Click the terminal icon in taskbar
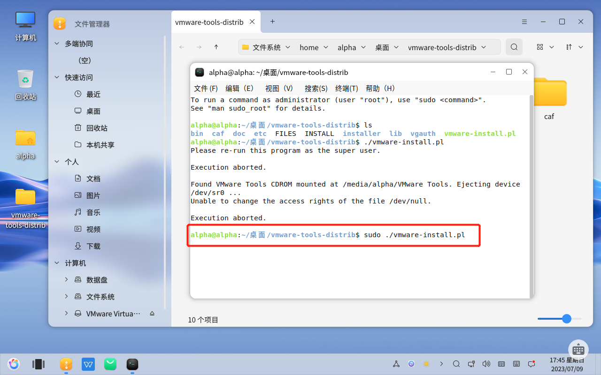The height and width of the screenshot is (375, 601). pos(132,364)
